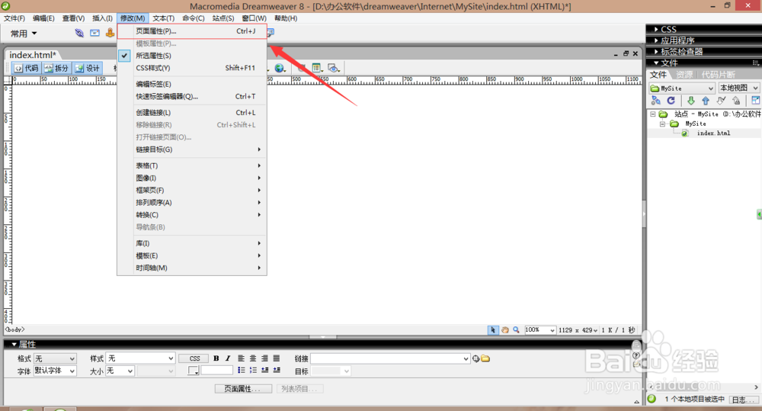
Task: Open the text color swatch picker
Action: pyautogui.click(x=194, y=371)
